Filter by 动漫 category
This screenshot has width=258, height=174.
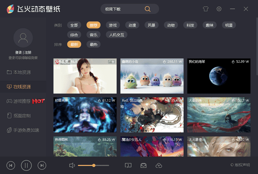click(132, 25)
